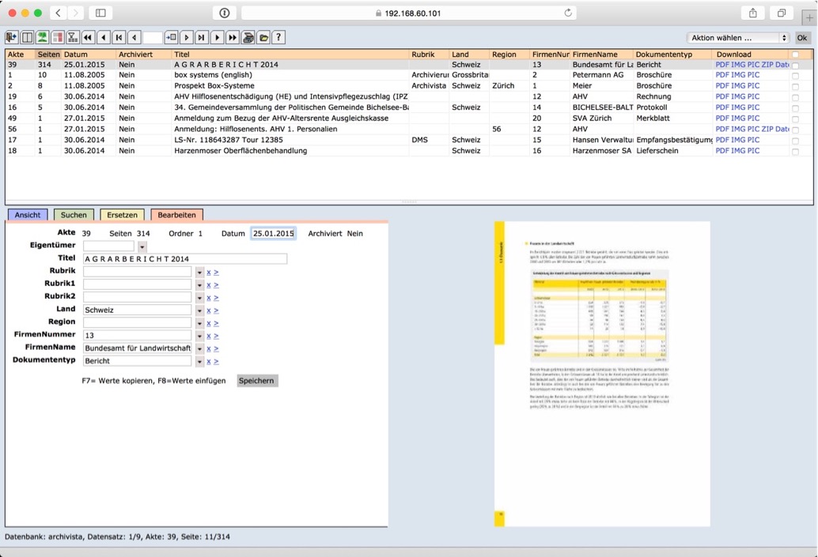
Task: Expand the Land field dropdown arrow
Action: 199,310
